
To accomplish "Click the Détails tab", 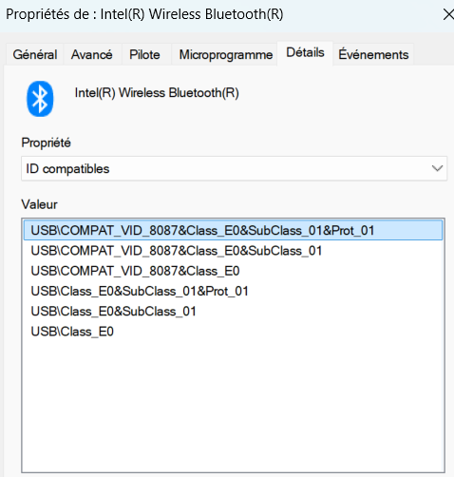I will 305,53.
